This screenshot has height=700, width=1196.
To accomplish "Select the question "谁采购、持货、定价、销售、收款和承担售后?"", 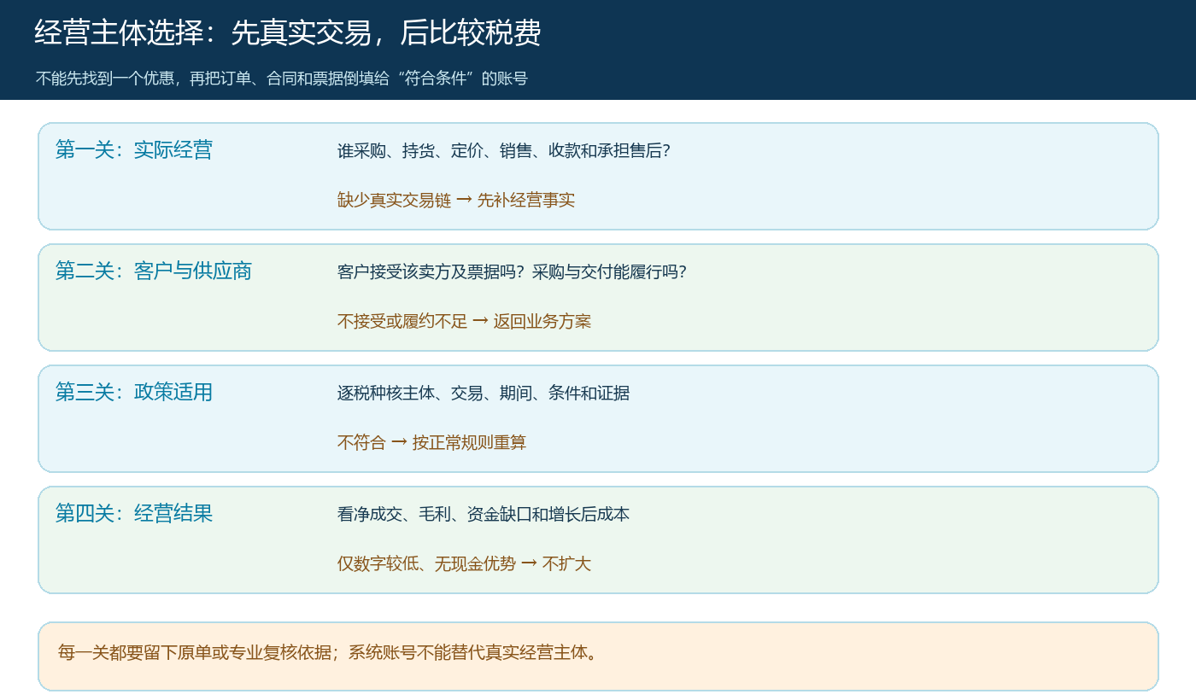I will (504, 151).
